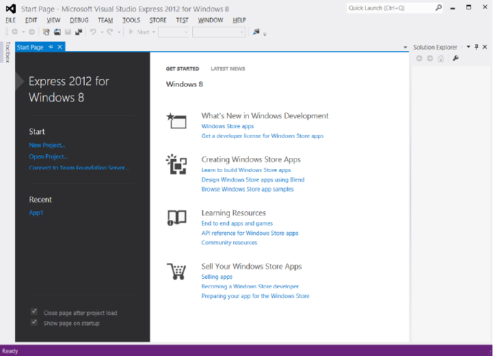Click Solution Explorer Home icon
The height and width of the screenshot is (356, 493).
coord(441,59)
